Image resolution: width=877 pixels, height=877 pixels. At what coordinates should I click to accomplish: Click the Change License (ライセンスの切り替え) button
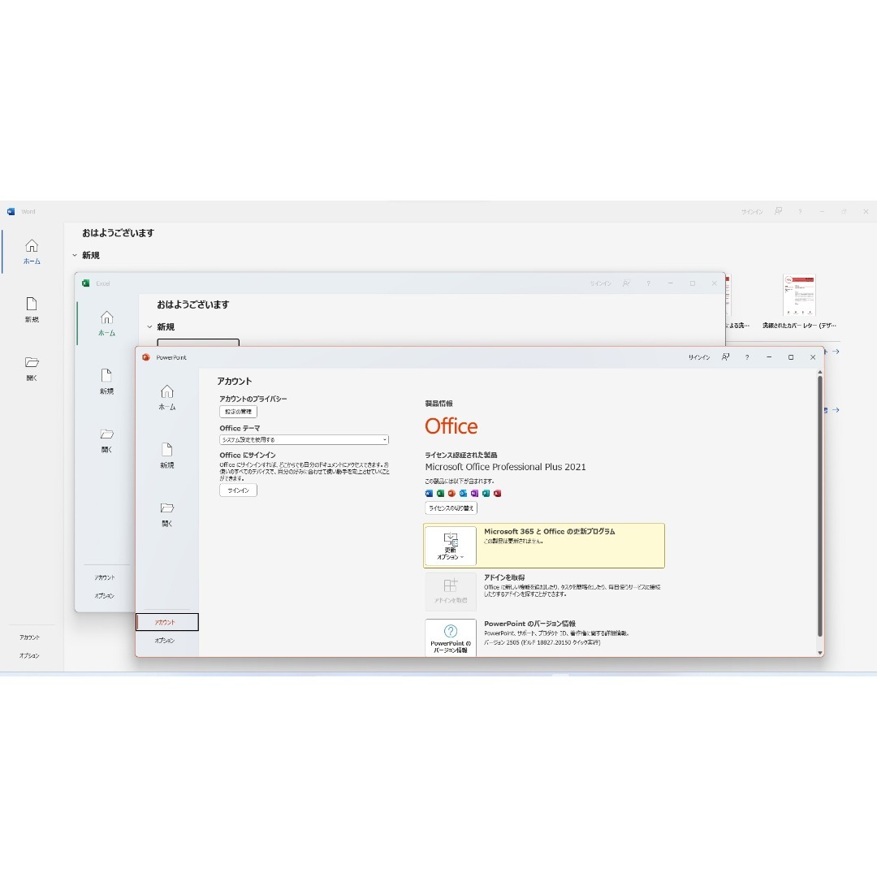451,508
